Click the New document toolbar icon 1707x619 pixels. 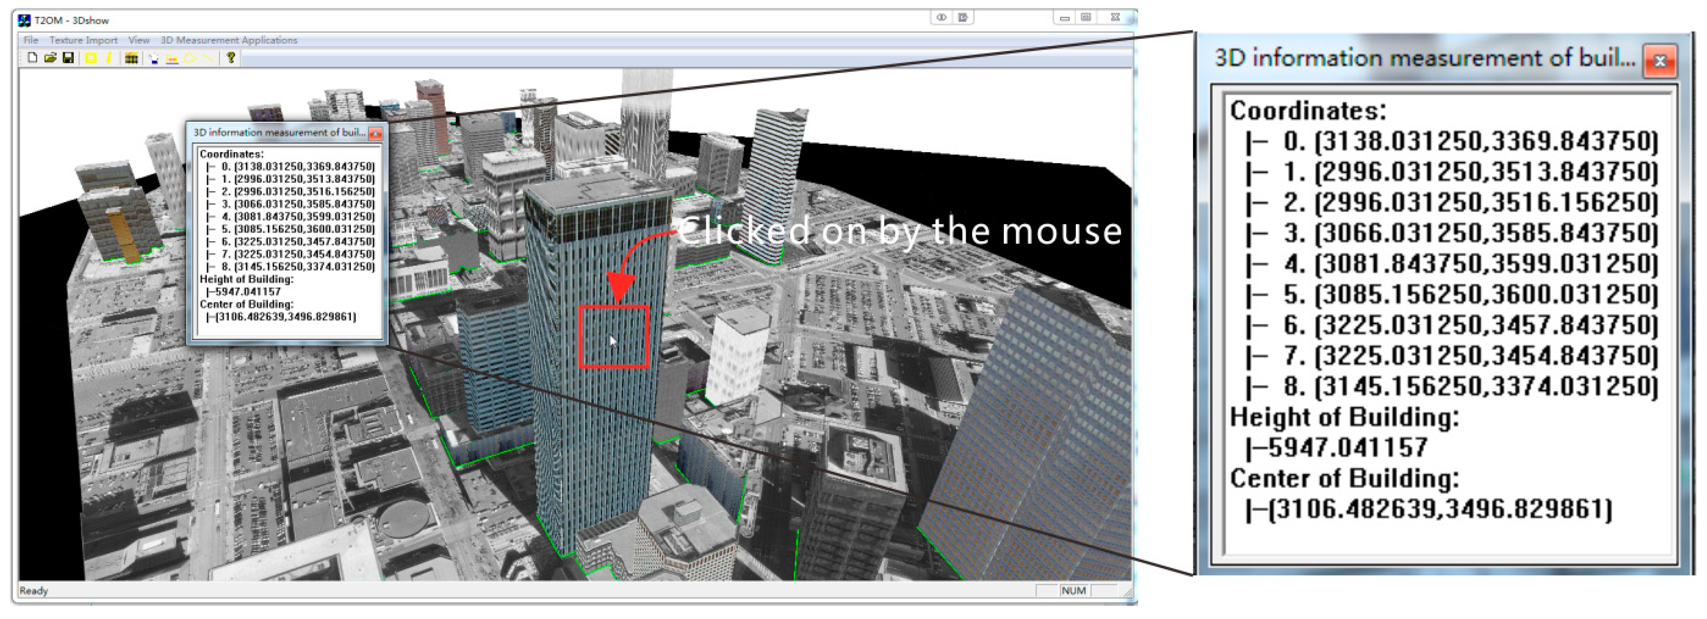(x=32, y=58)
